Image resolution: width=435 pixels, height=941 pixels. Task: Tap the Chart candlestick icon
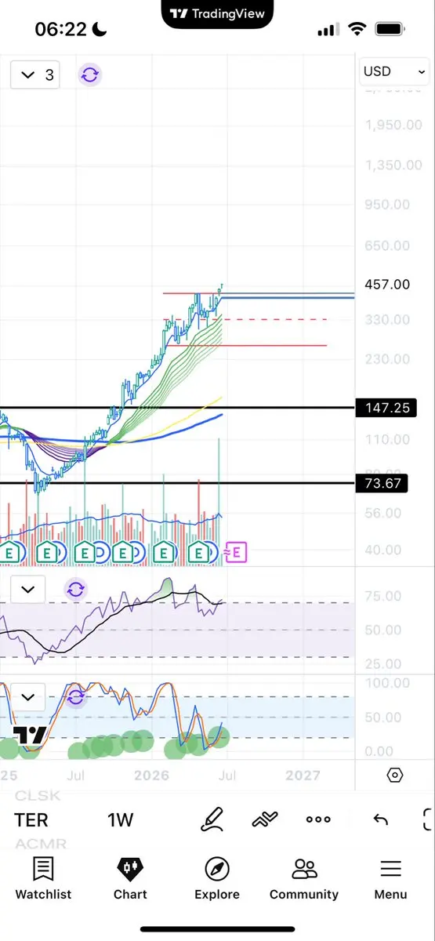click(x=130, y=868)
